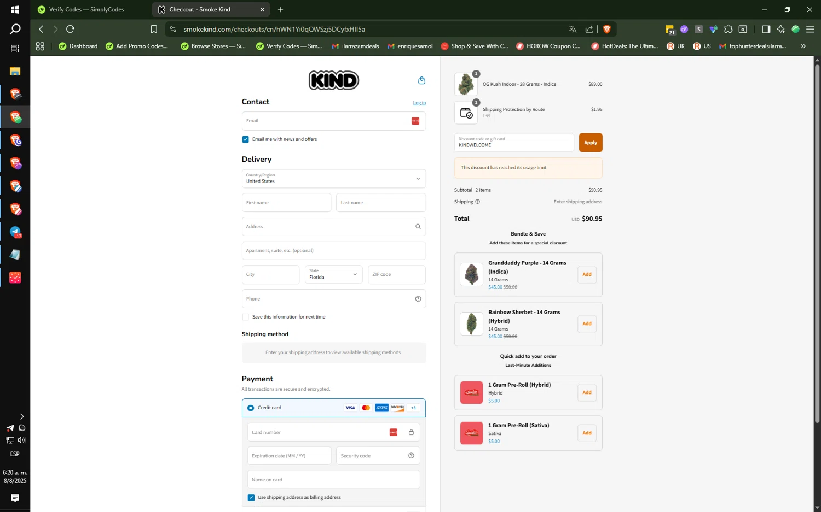This screenshot has width=821, height=512.
Task: Click the page vertical scrollbar
Action: [817, 243]
